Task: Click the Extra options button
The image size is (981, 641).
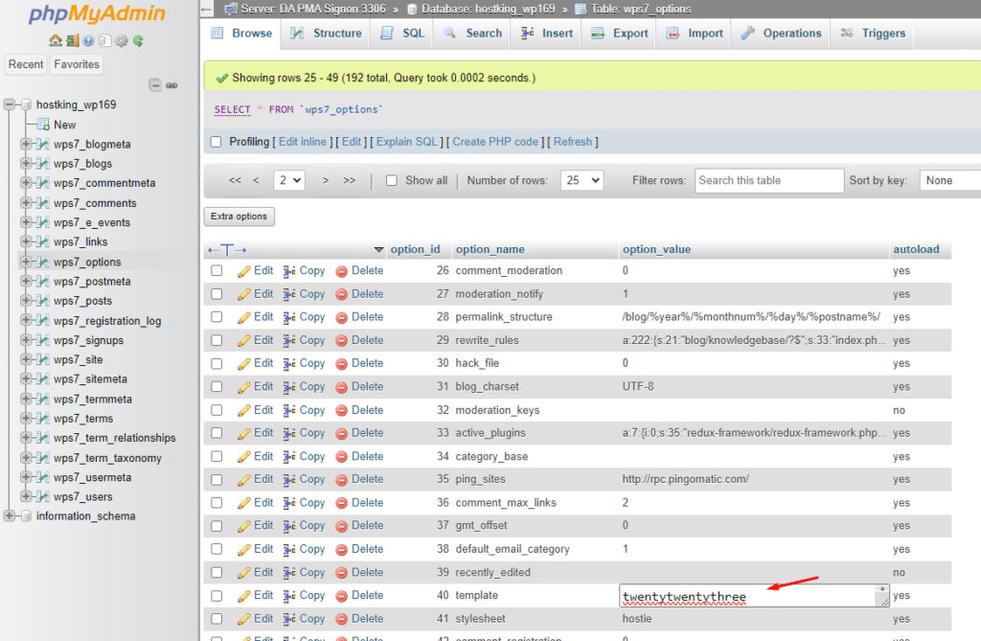Action: point(239,217)
